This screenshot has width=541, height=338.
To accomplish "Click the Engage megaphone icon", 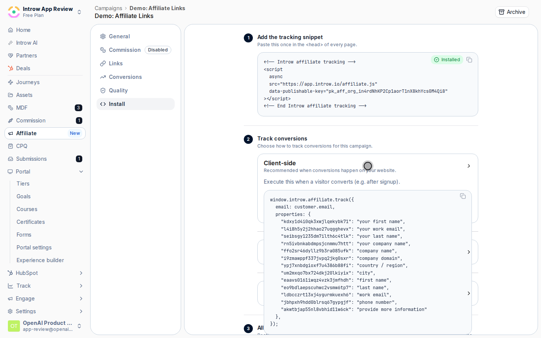I will pyautogui.click(x=10, y=299).
